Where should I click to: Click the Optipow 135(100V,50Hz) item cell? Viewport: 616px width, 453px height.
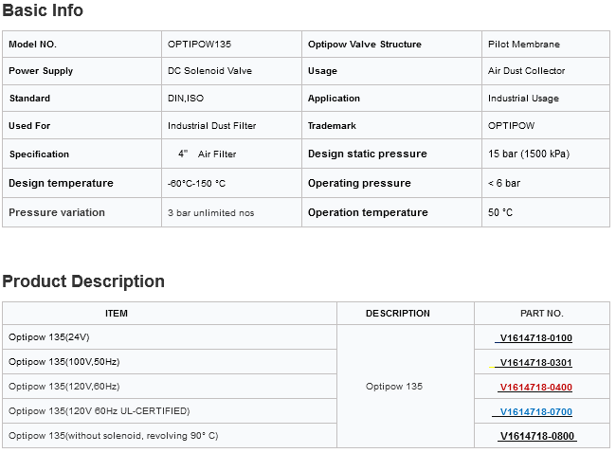point(64,362)
